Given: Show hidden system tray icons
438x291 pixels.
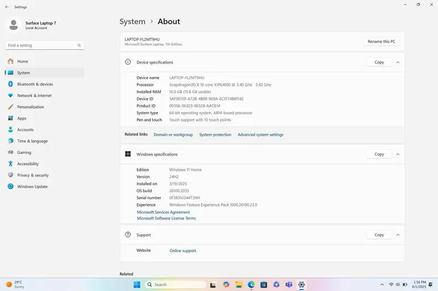Looking at the screenshot, I should pyautogui.click(x=382, y=284).
